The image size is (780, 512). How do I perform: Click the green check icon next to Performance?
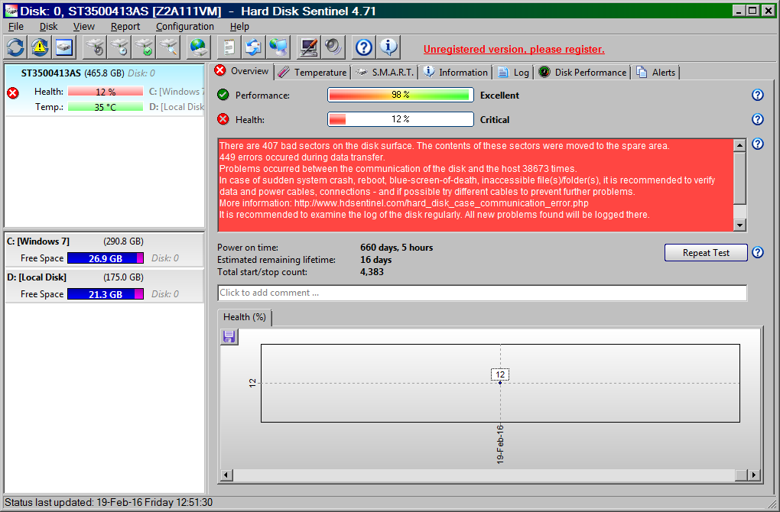click(x=223, y=95)
